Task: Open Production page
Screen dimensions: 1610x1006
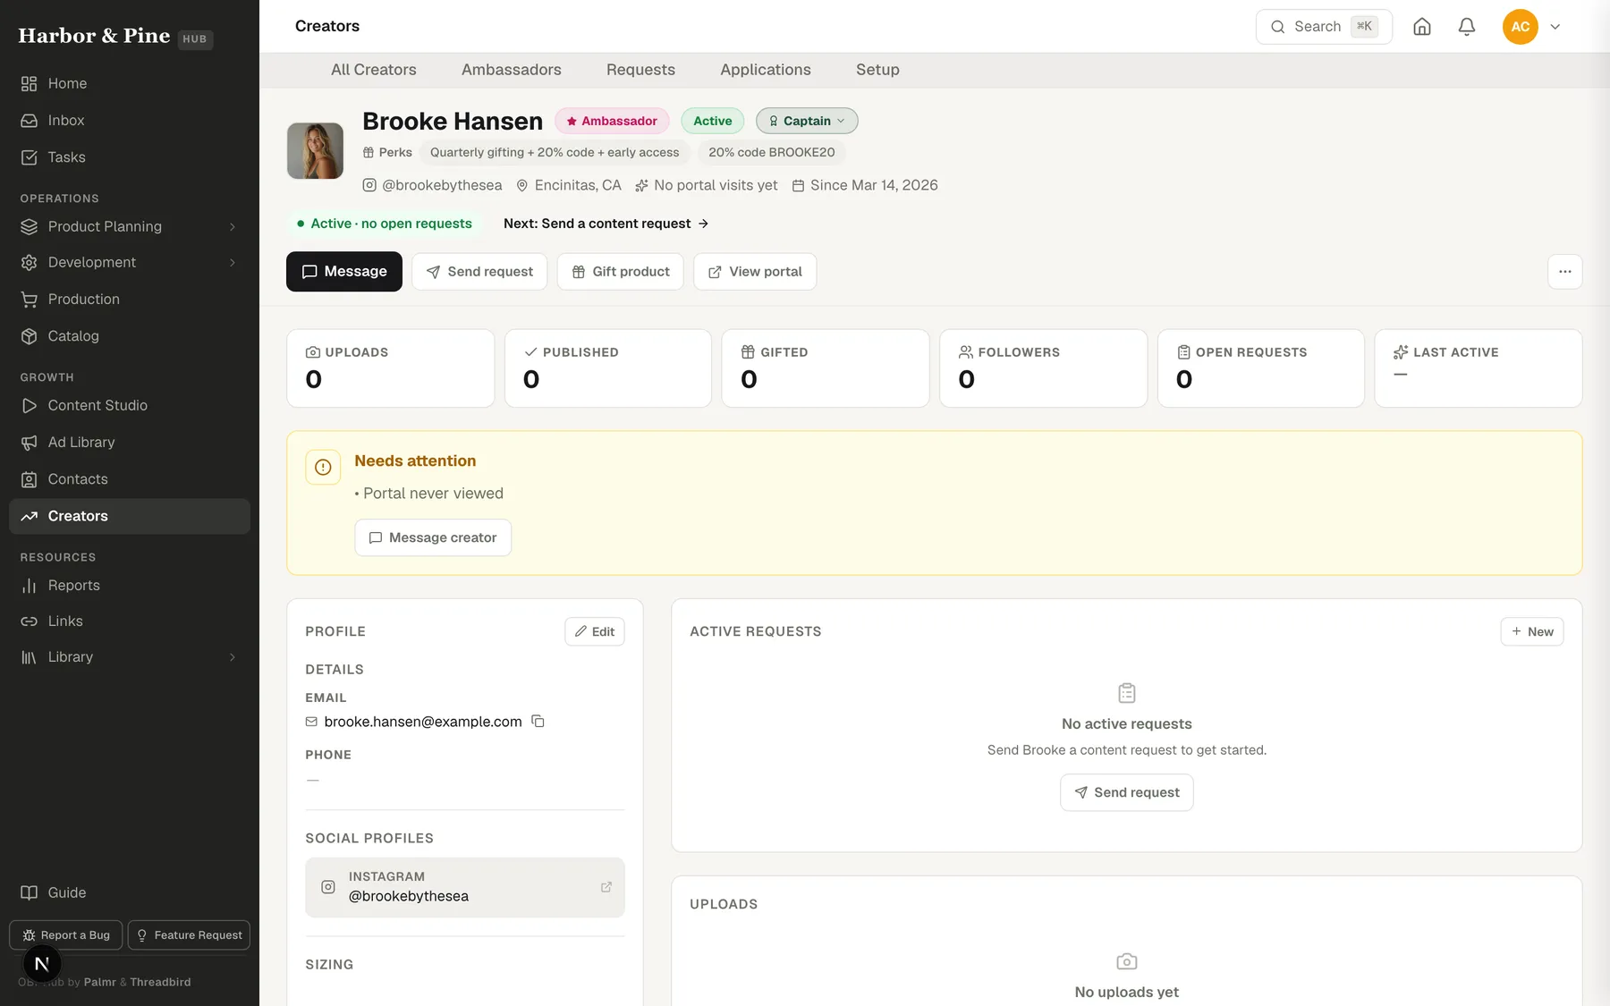Action: pos(130,300)
